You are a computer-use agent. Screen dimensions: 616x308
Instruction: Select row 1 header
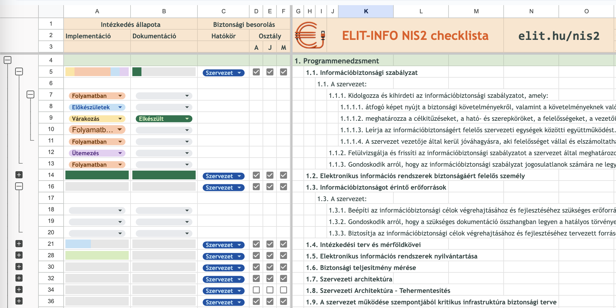tap(51, 24)
